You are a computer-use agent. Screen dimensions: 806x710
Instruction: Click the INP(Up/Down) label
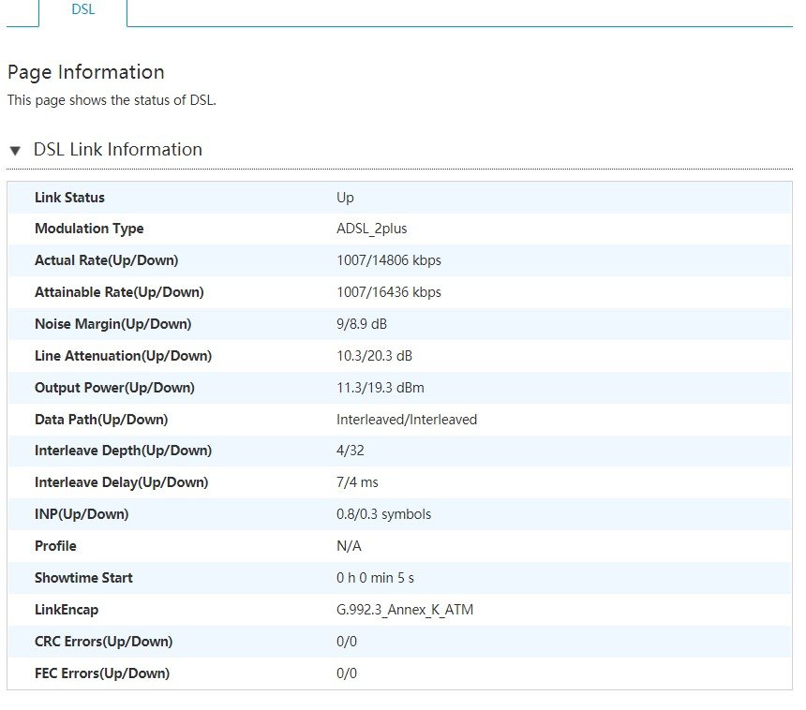click(x=82, y=514)
